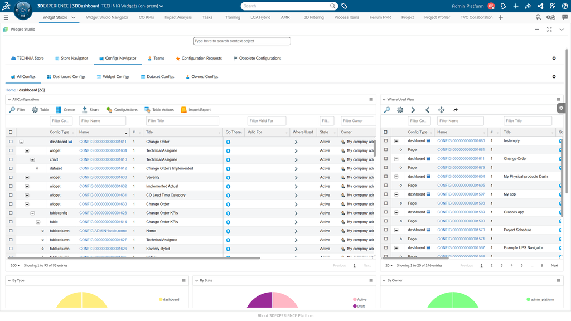Screen dimensions: 571x321
Task: Click the plus Add icon in top bar
Action: pyautogui.click(x=516, y=6)
